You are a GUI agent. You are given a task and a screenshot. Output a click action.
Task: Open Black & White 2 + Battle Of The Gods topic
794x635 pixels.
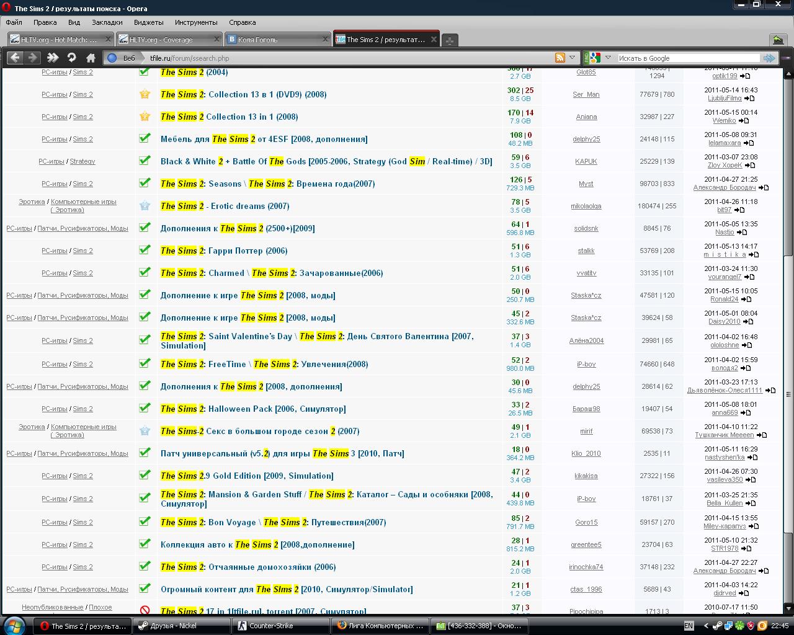click(326, 161)
